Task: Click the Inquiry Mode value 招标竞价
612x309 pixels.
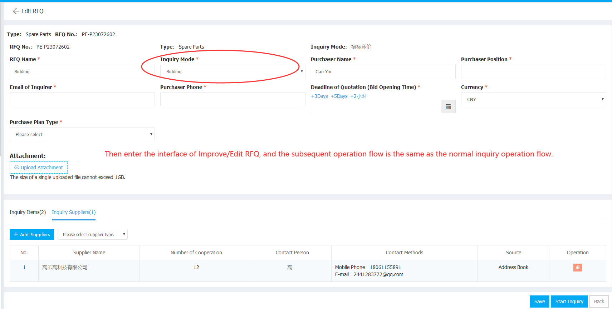Action: point(361,47)
